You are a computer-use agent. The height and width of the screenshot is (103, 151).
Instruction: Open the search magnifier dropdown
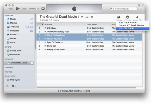[x=112, y=9]
